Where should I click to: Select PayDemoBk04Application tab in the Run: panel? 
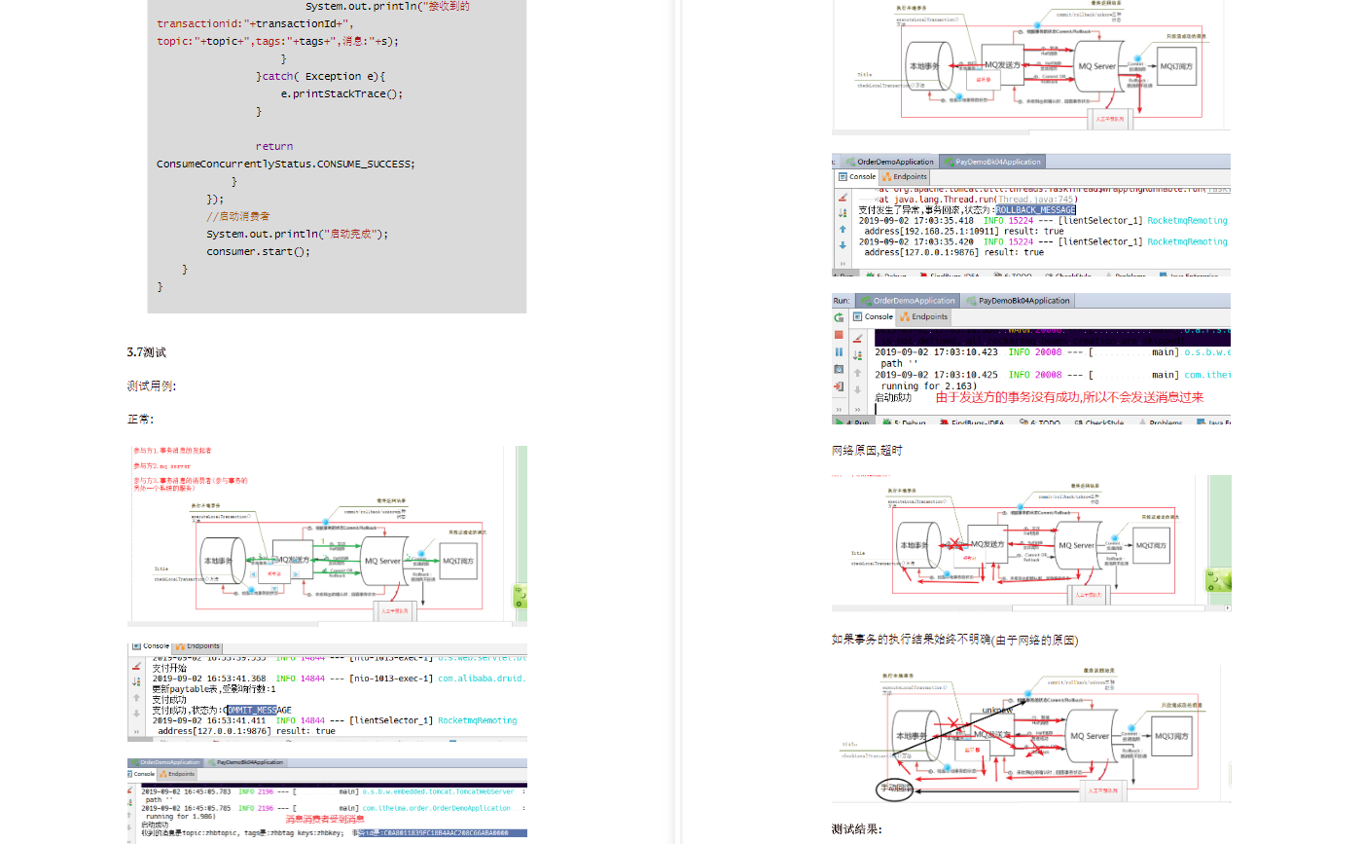pyautogui.click(x=1018, y=301)
